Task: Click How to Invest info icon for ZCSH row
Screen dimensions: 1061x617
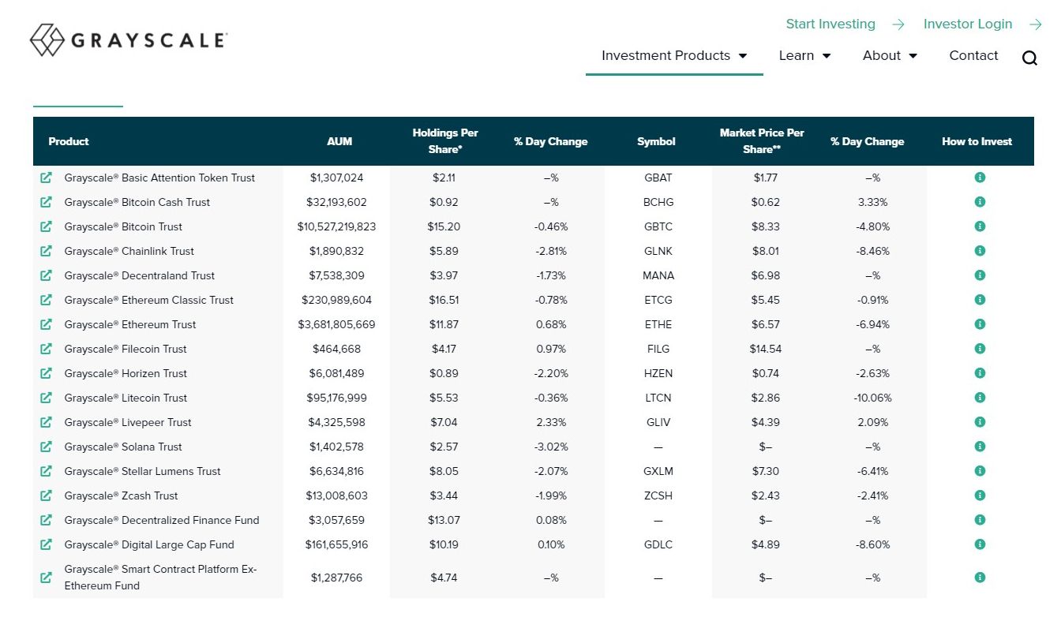Action: coord(980,495)
